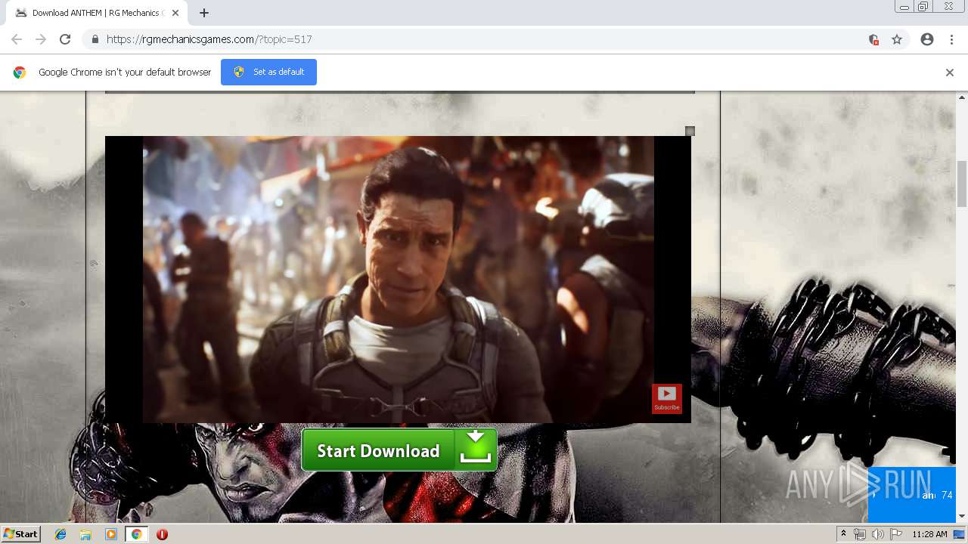Bookmark this page with the star icon
968x544 pixels.
pyautogui.click(x=897, y=39)
